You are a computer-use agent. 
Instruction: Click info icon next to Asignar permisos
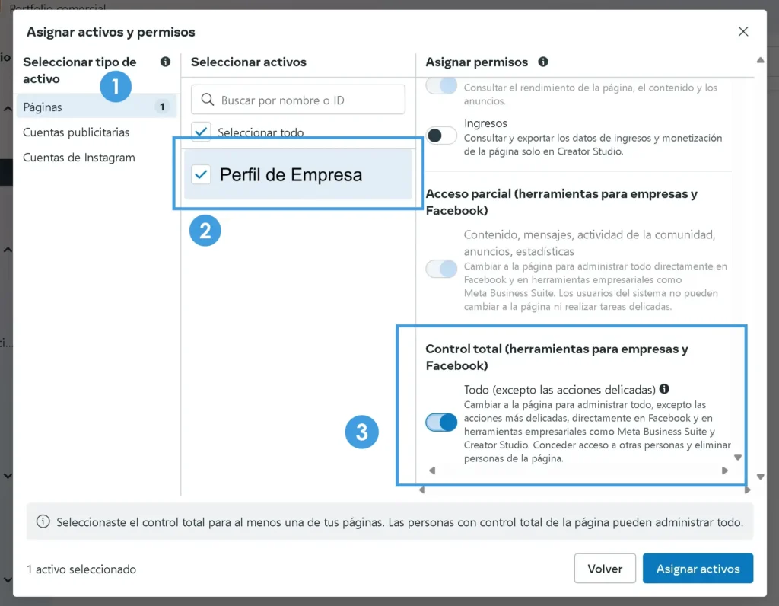pos(543,62)
